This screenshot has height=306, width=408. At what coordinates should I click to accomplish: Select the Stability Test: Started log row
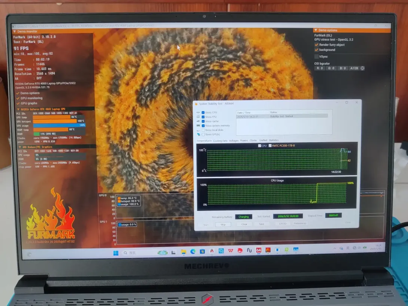[282, 116]
